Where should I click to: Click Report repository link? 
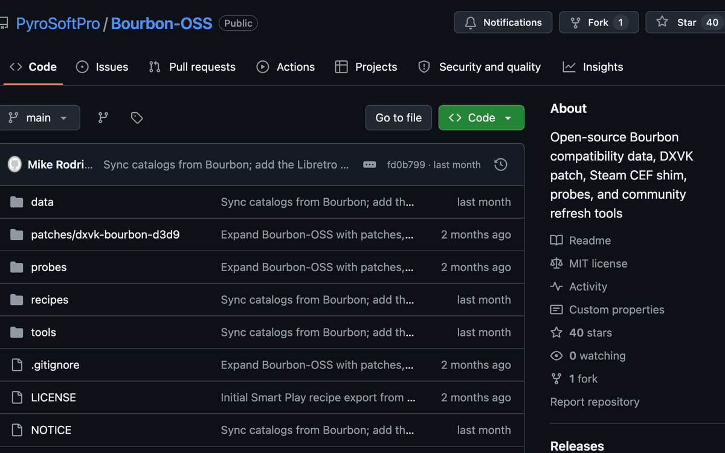pos(594,402)
